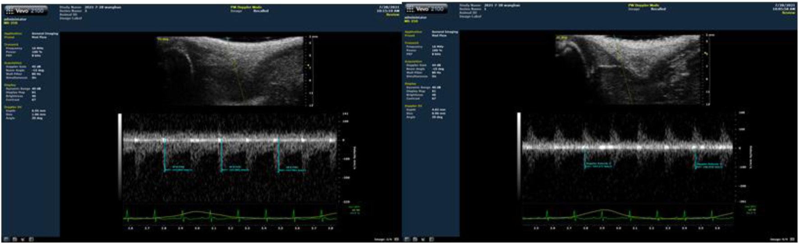Click the grayscale bar beside the left Doppler spectrum
The width and height of the screenshot is (799, 244).
pos(119,158)
